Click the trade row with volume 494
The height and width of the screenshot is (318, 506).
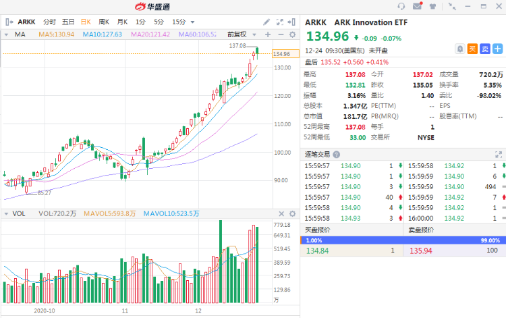click(455, 187)
